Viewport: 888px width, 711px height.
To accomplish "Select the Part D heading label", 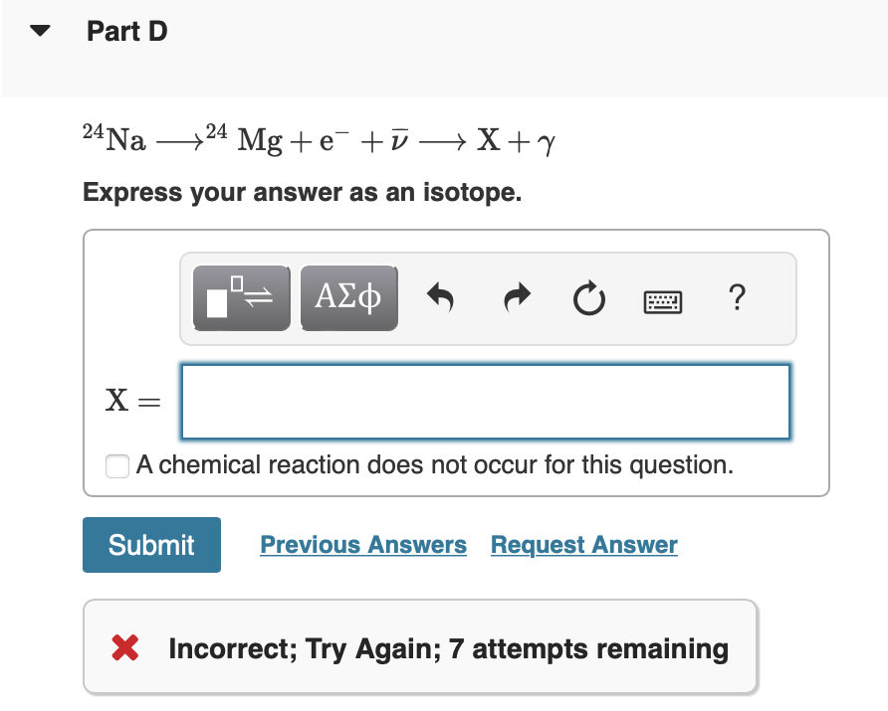I will coord(126,31).
